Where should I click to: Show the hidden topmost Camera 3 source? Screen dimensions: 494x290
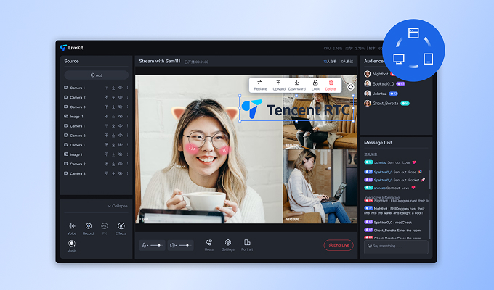coord(121,107)
